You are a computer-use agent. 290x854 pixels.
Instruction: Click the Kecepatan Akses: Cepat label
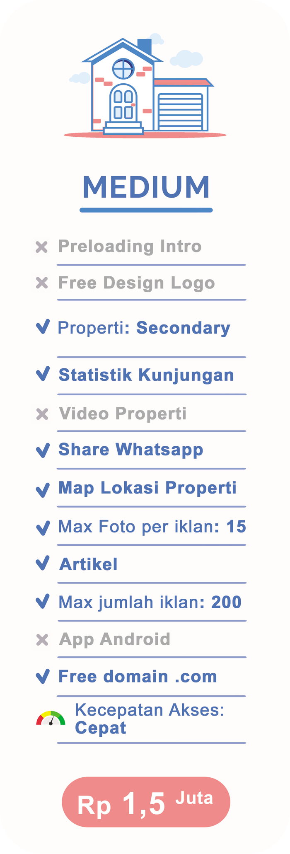pyautogui.click(x=149, y=719)
